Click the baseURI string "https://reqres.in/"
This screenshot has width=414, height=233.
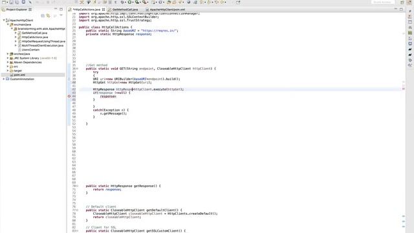point(159,30)
